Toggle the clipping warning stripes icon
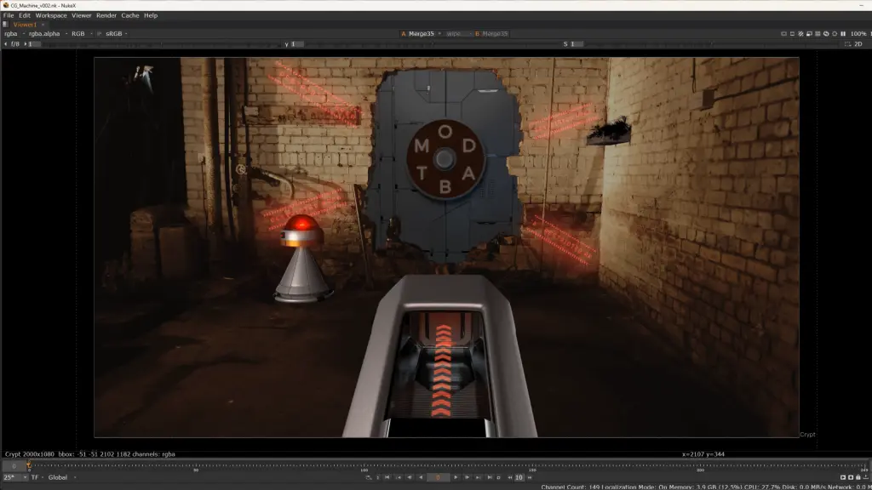 pos(800,34)
